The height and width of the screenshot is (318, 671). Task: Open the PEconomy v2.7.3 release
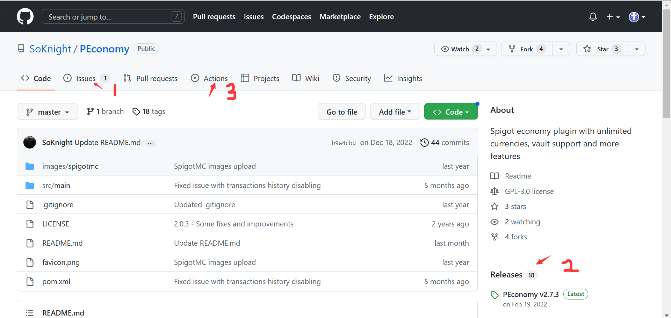pyautogui.click(x=531, y=295)
